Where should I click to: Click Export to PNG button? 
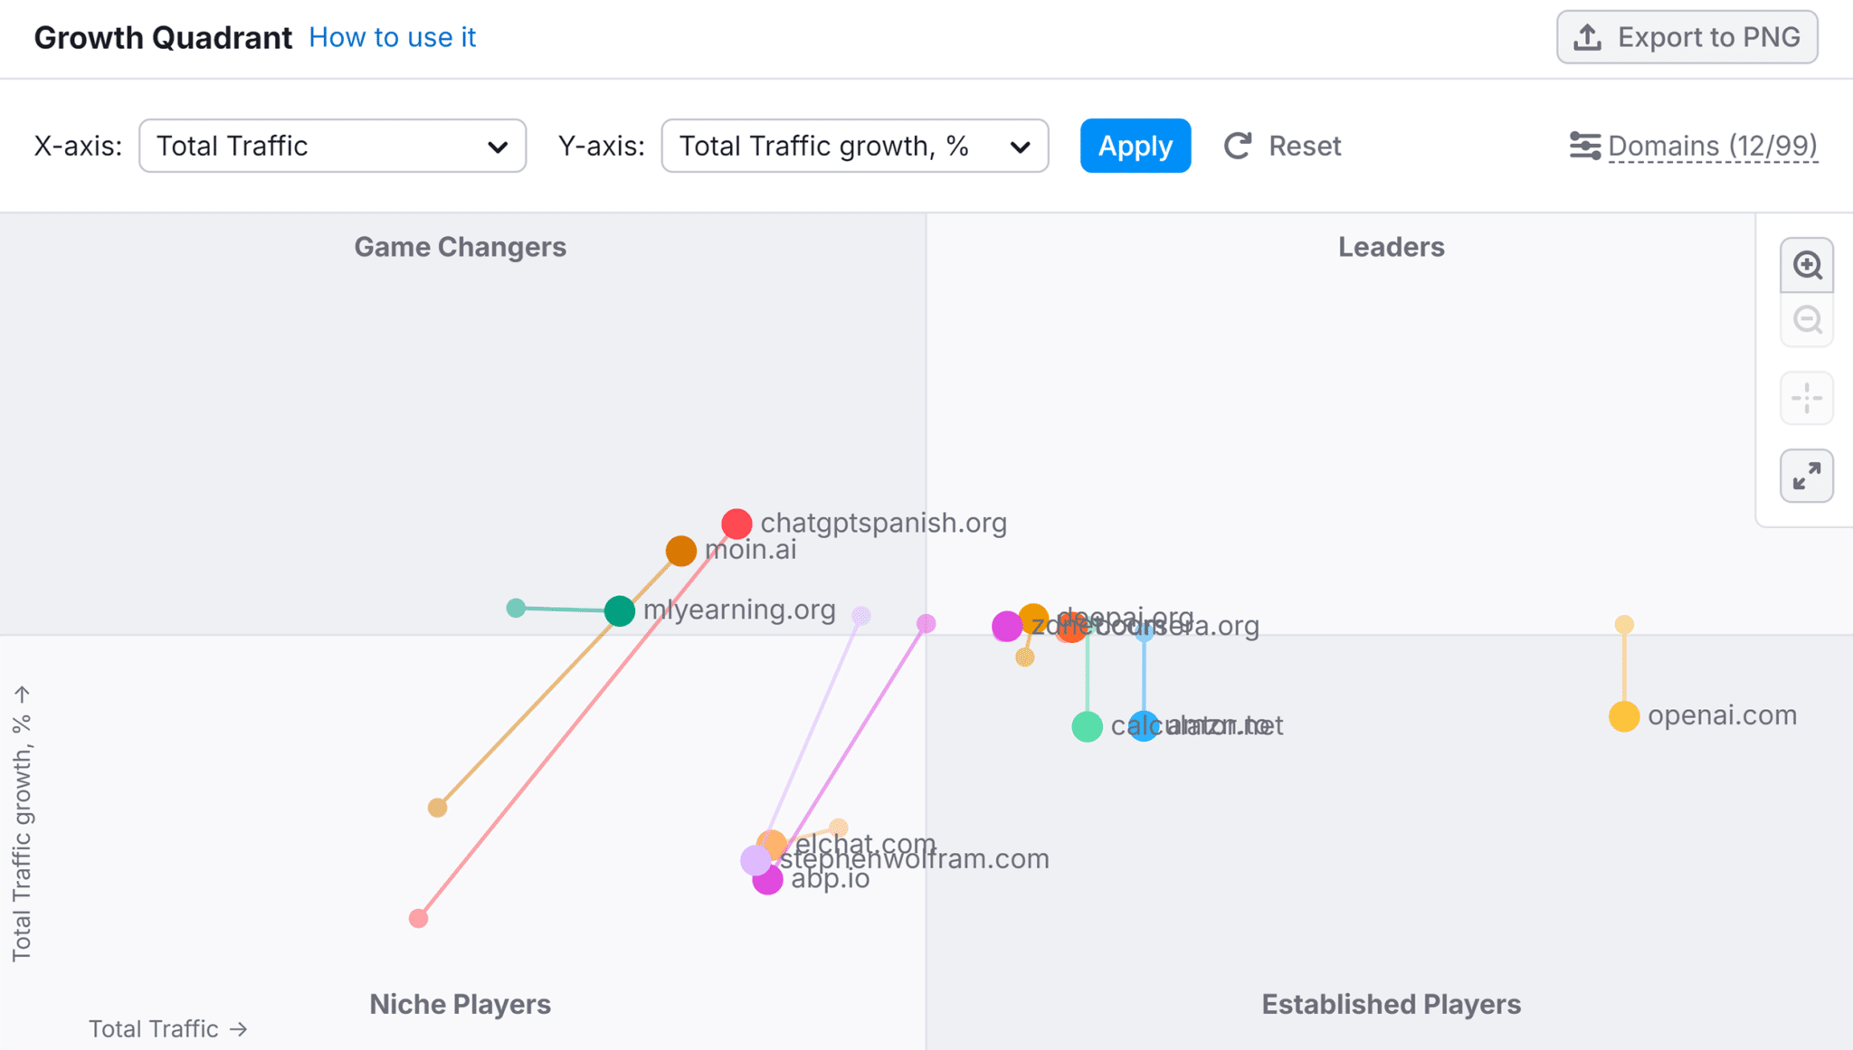(x=1687, y=37)
